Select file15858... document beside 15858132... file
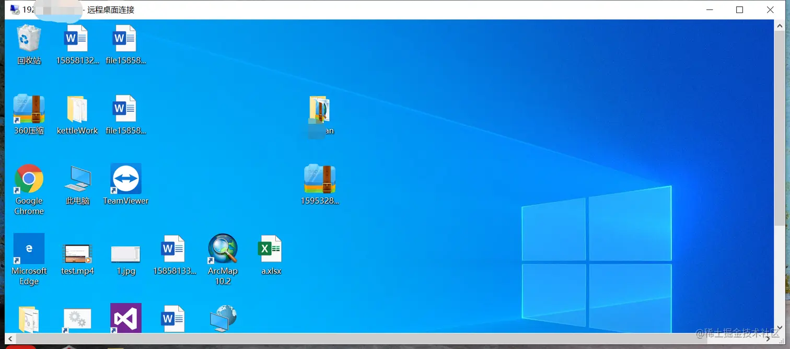The width and height of the screenshot is (790, 349). tap(125, 44)
